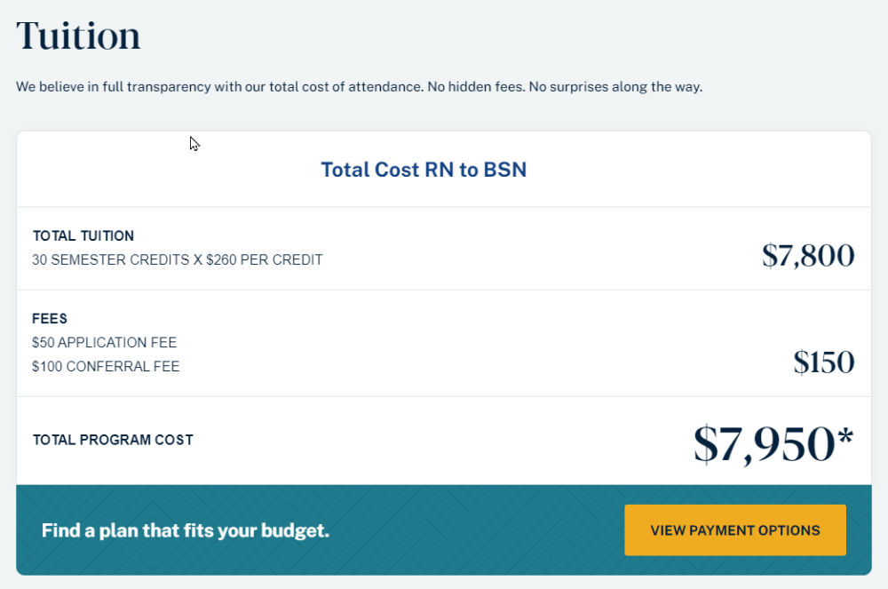This screenshot has height=589, width=888.
Task: Click the 'BSN' word in the card title
Action: point(505,170)
